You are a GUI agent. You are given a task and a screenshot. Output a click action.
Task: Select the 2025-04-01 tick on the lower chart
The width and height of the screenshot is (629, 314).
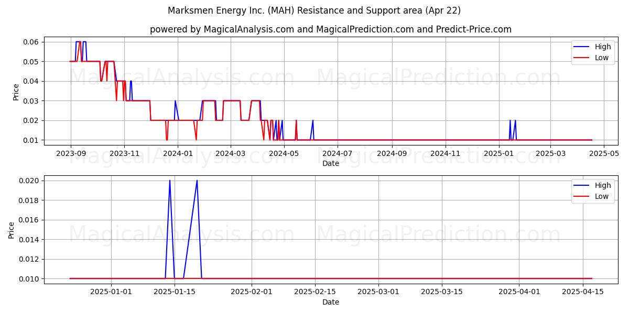click(x=519, y=293)
